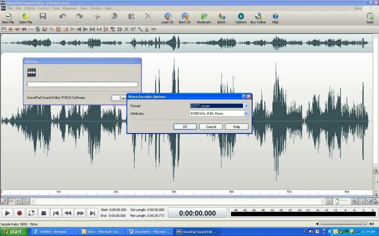This screenshot has width=379, height=236.
Task: Click the 0:00:00.000 time display
Action: pos(197,213)
